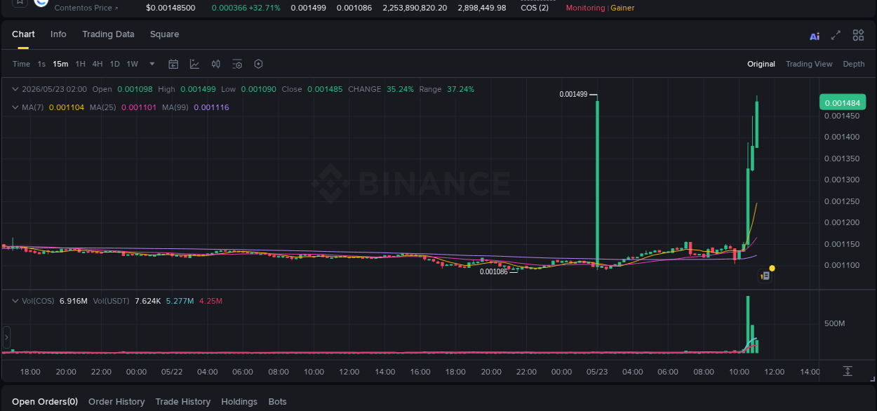
Task: Select the Time line-chart interval
Action: [21, 64]
